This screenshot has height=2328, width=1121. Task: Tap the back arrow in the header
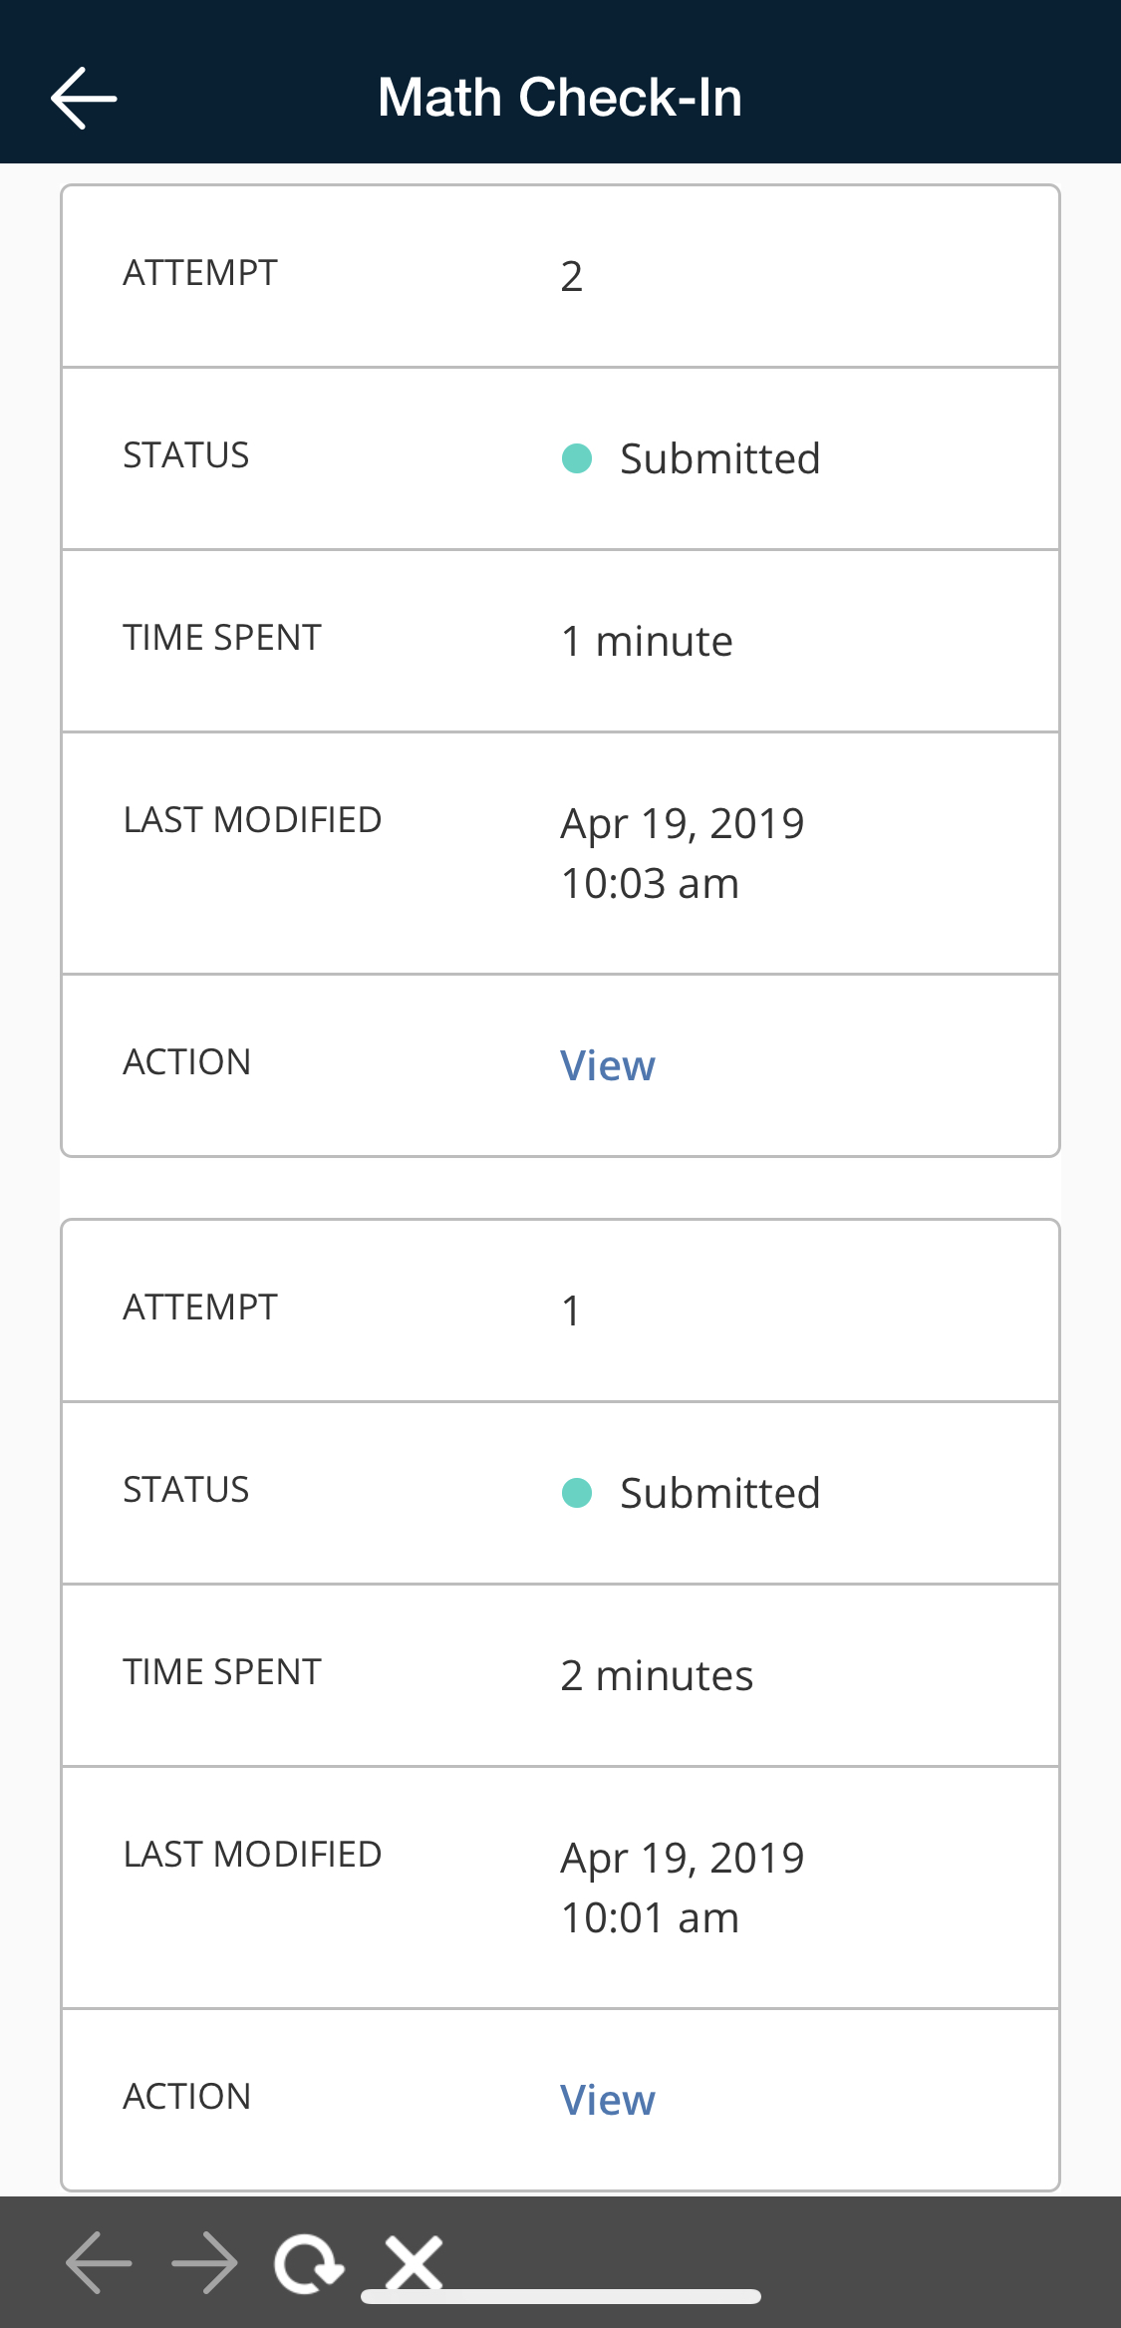(84, 98)
